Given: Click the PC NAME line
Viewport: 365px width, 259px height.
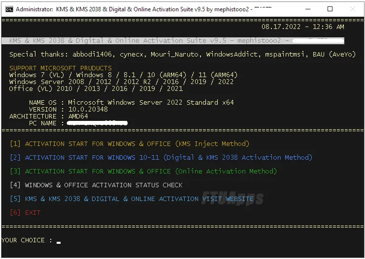Looking at the screenshot, I should pyautogui.click(x=78, y=123).
